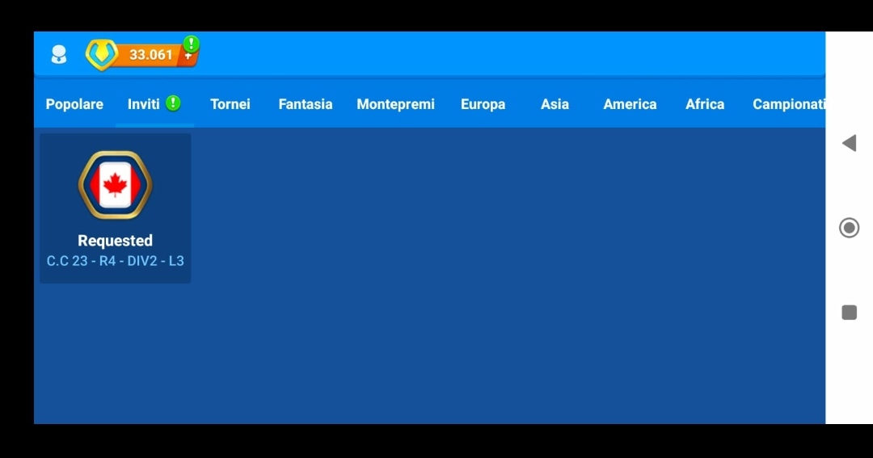Tap the green alert badge above coins
The height and width of the screenshot is (458, 873).
191,44
